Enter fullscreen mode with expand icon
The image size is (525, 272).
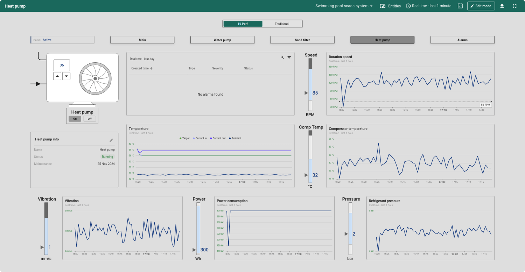(514, 6)
